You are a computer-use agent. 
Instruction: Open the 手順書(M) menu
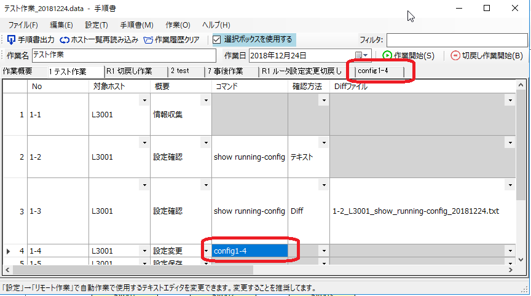(136, 25)
